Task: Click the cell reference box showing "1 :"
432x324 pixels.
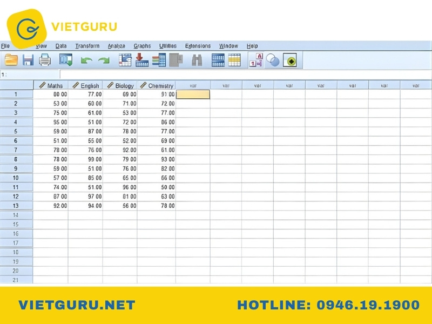Action: click(30, 75)
